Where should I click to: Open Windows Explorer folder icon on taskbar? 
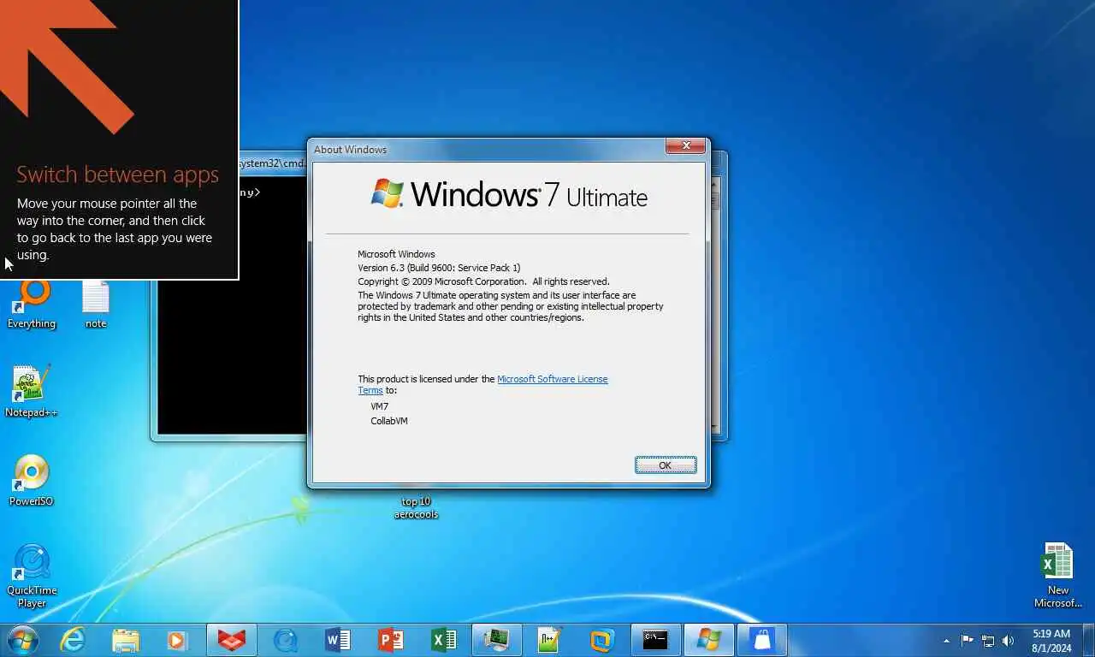pyautogui.click(x=125, y=640)
